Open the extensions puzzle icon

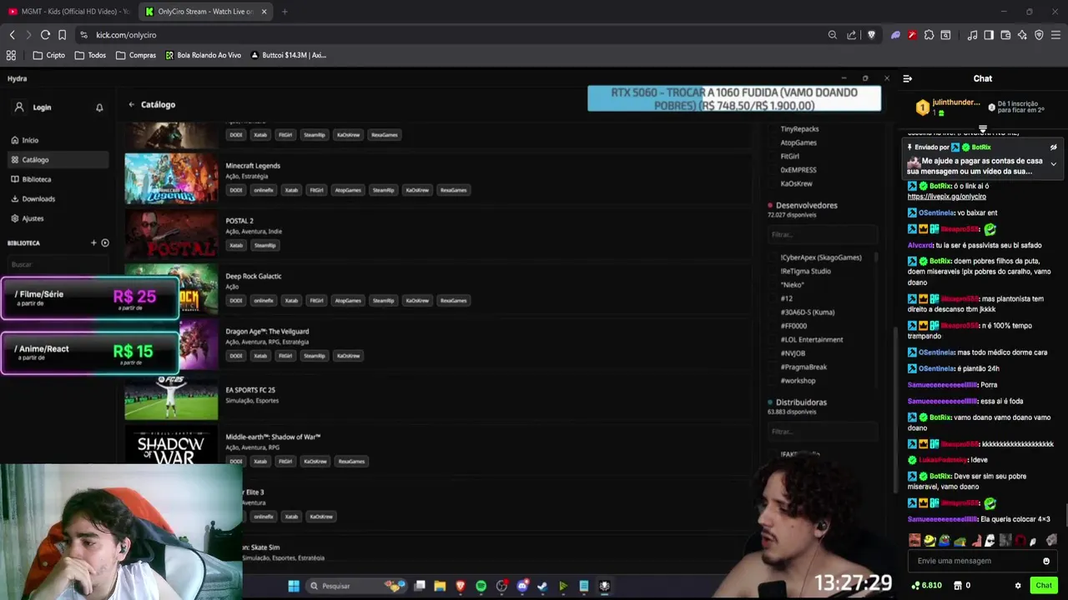[x=929, y=35]
